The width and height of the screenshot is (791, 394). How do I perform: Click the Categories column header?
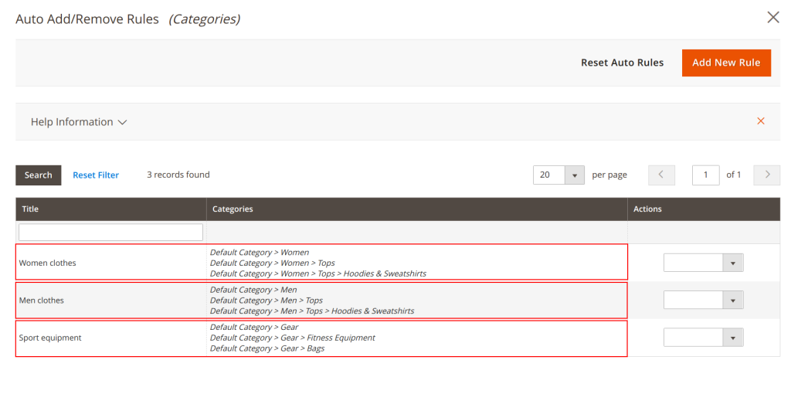pyautogui.click(x=233, y=209)
